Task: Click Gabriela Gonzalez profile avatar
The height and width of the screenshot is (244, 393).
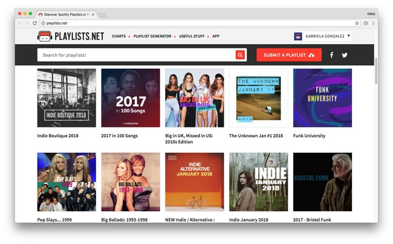Action: 298,36
